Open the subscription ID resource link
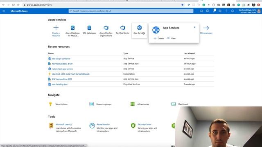 [x=71, y=74]
